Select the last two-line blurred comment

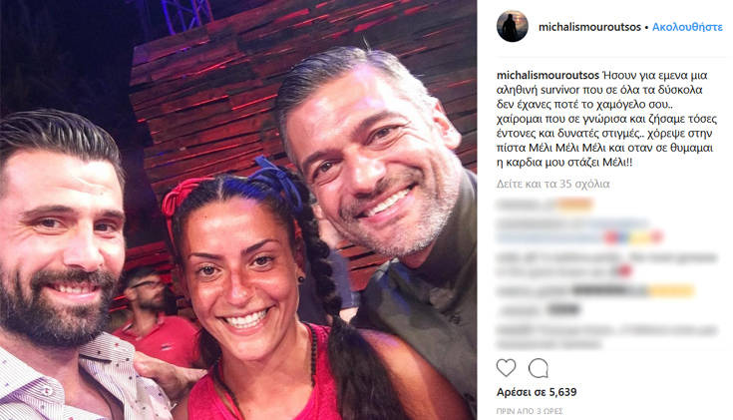[606, 337]
